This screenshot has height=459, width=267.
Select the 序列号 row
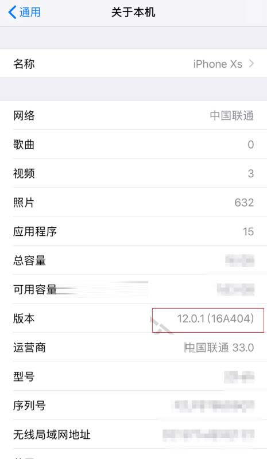133,405
